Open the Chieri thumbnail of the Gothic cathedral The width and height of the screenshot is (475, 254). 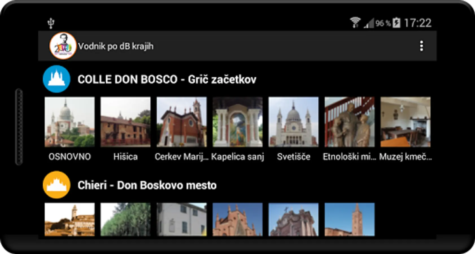point(237,219)
